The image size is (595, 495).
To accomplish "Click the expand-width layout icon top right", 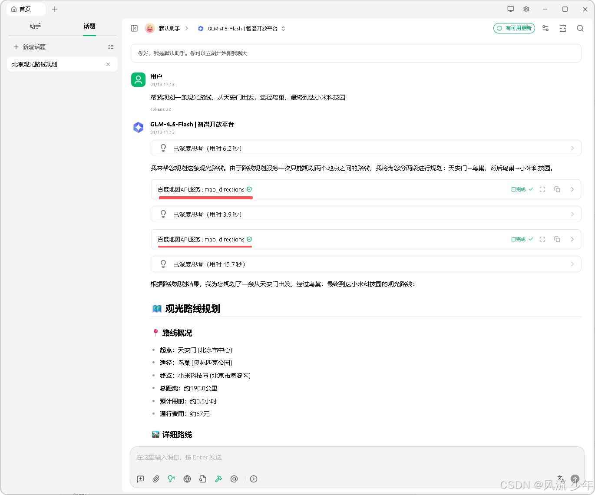I will pyautogui.click(x=562, y=28).
